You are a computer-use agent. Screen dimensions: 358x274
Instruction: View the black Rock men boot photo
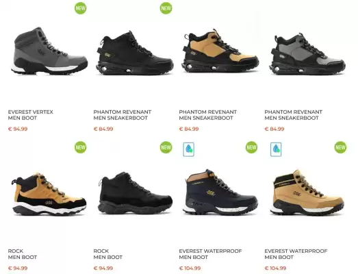135,193
